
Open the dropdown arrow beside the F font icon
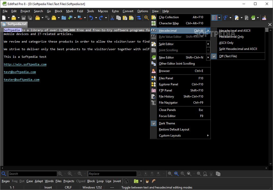[x=231, y=18]
